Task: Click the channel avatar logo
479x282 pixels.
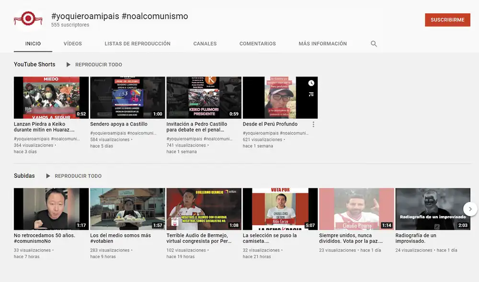Action: 28,18
